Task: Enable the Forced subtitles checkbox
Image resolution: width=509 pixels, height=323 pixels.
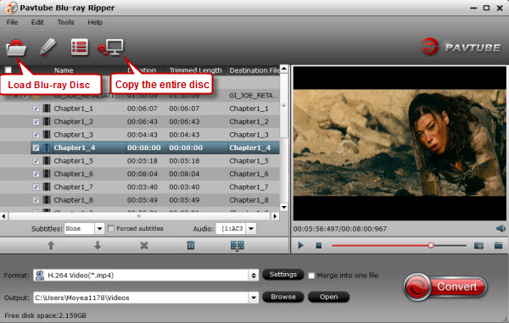Action: click(x=111, y=229)
